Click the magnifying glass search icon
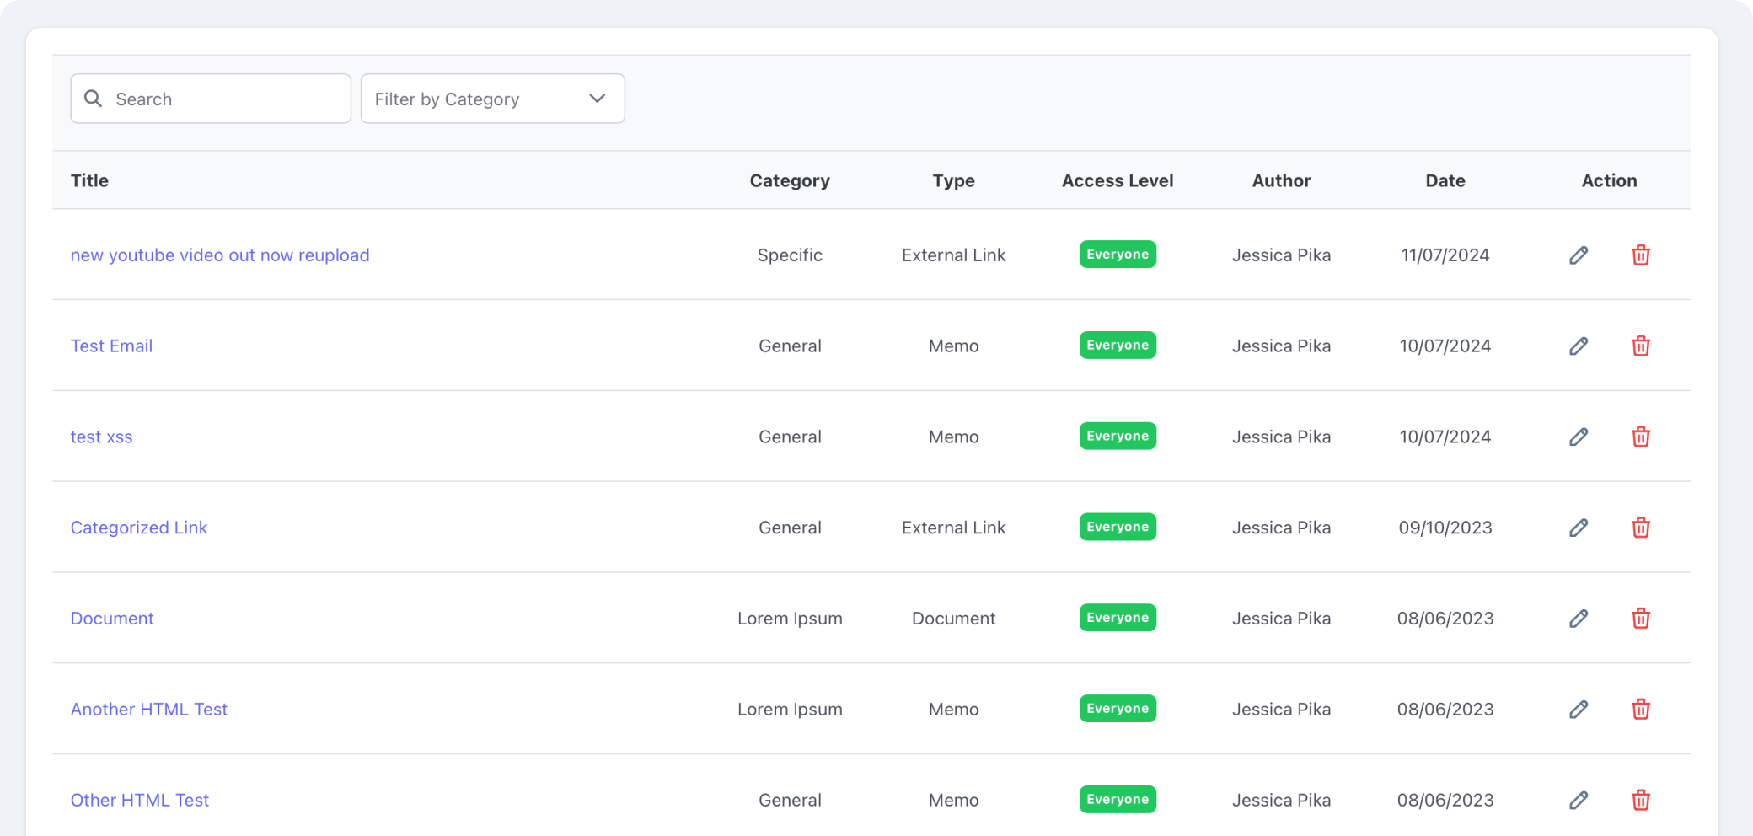Image resolution: width=1753 pixels, height=836 pixels. (94, 99)
